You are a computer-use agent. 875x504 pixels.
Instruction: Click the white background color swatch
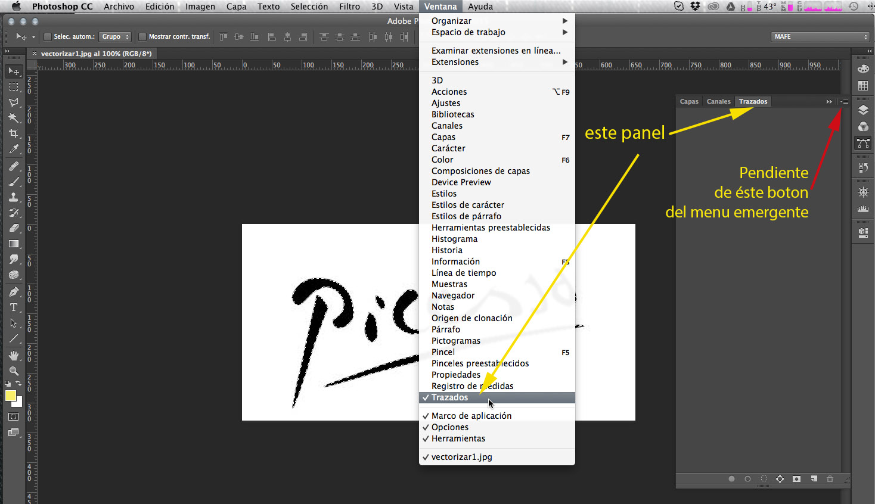(x=18, y=403)
